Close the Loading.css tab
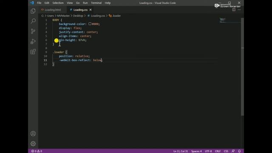The width and height of the screenshot is (272, 153). [x=91, y=10]
